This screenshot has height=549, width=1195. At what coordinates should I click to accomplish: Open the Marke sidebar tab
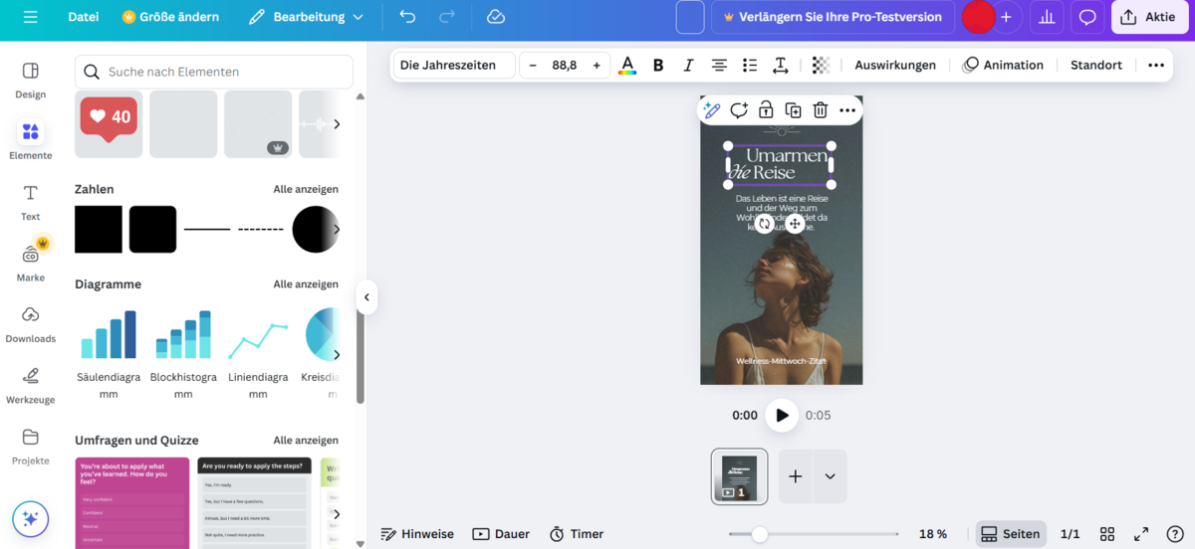coord(30,263)
